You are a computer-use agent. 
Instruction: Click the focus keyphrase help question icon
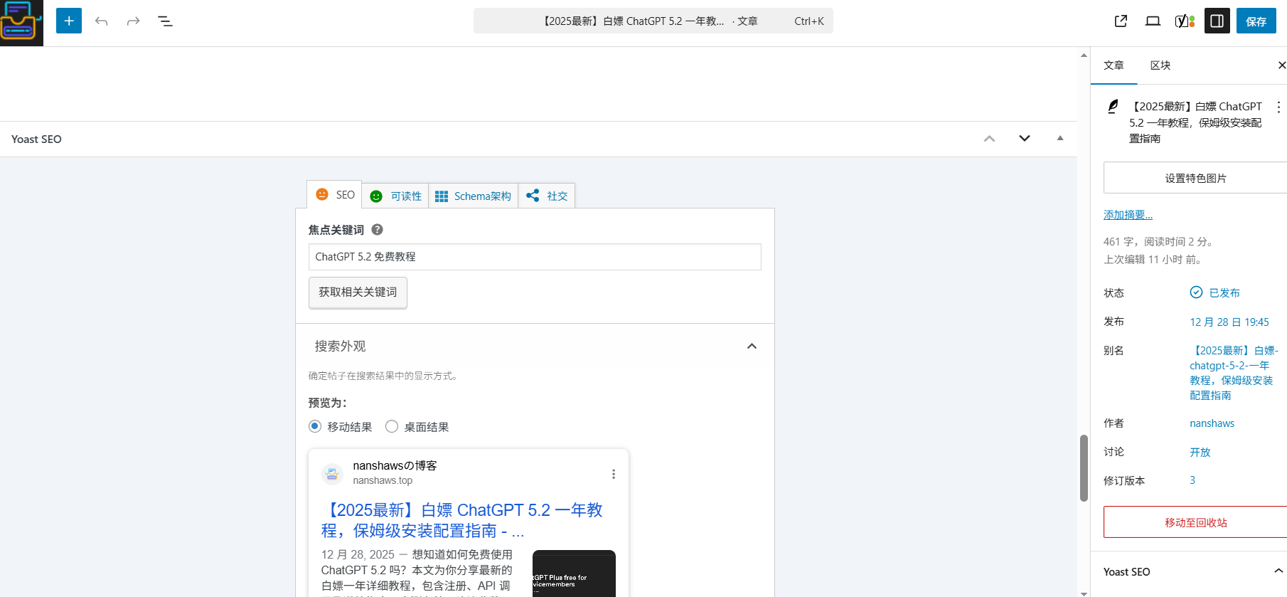[x=378, y=230]
